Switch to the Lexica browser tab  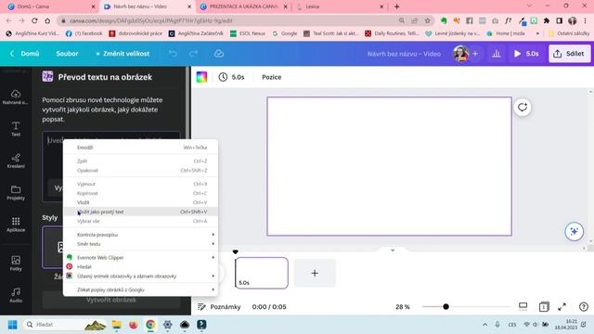point(339,6)
